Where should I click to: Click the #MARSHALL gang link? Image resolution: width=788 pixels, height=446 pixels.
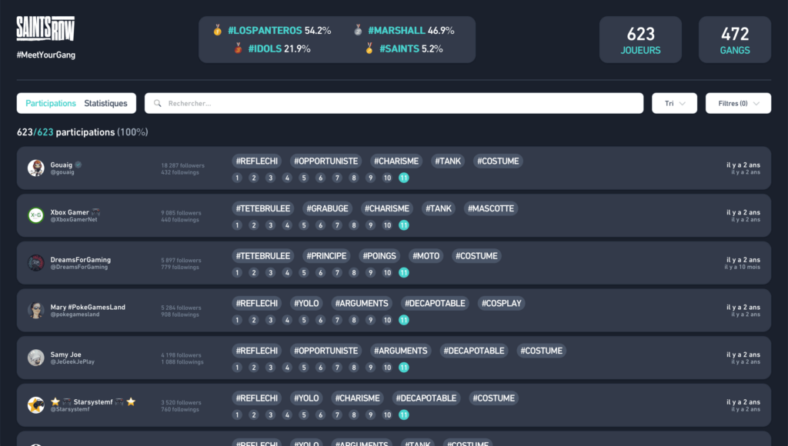pyautogui.click(x=396, y=30)
